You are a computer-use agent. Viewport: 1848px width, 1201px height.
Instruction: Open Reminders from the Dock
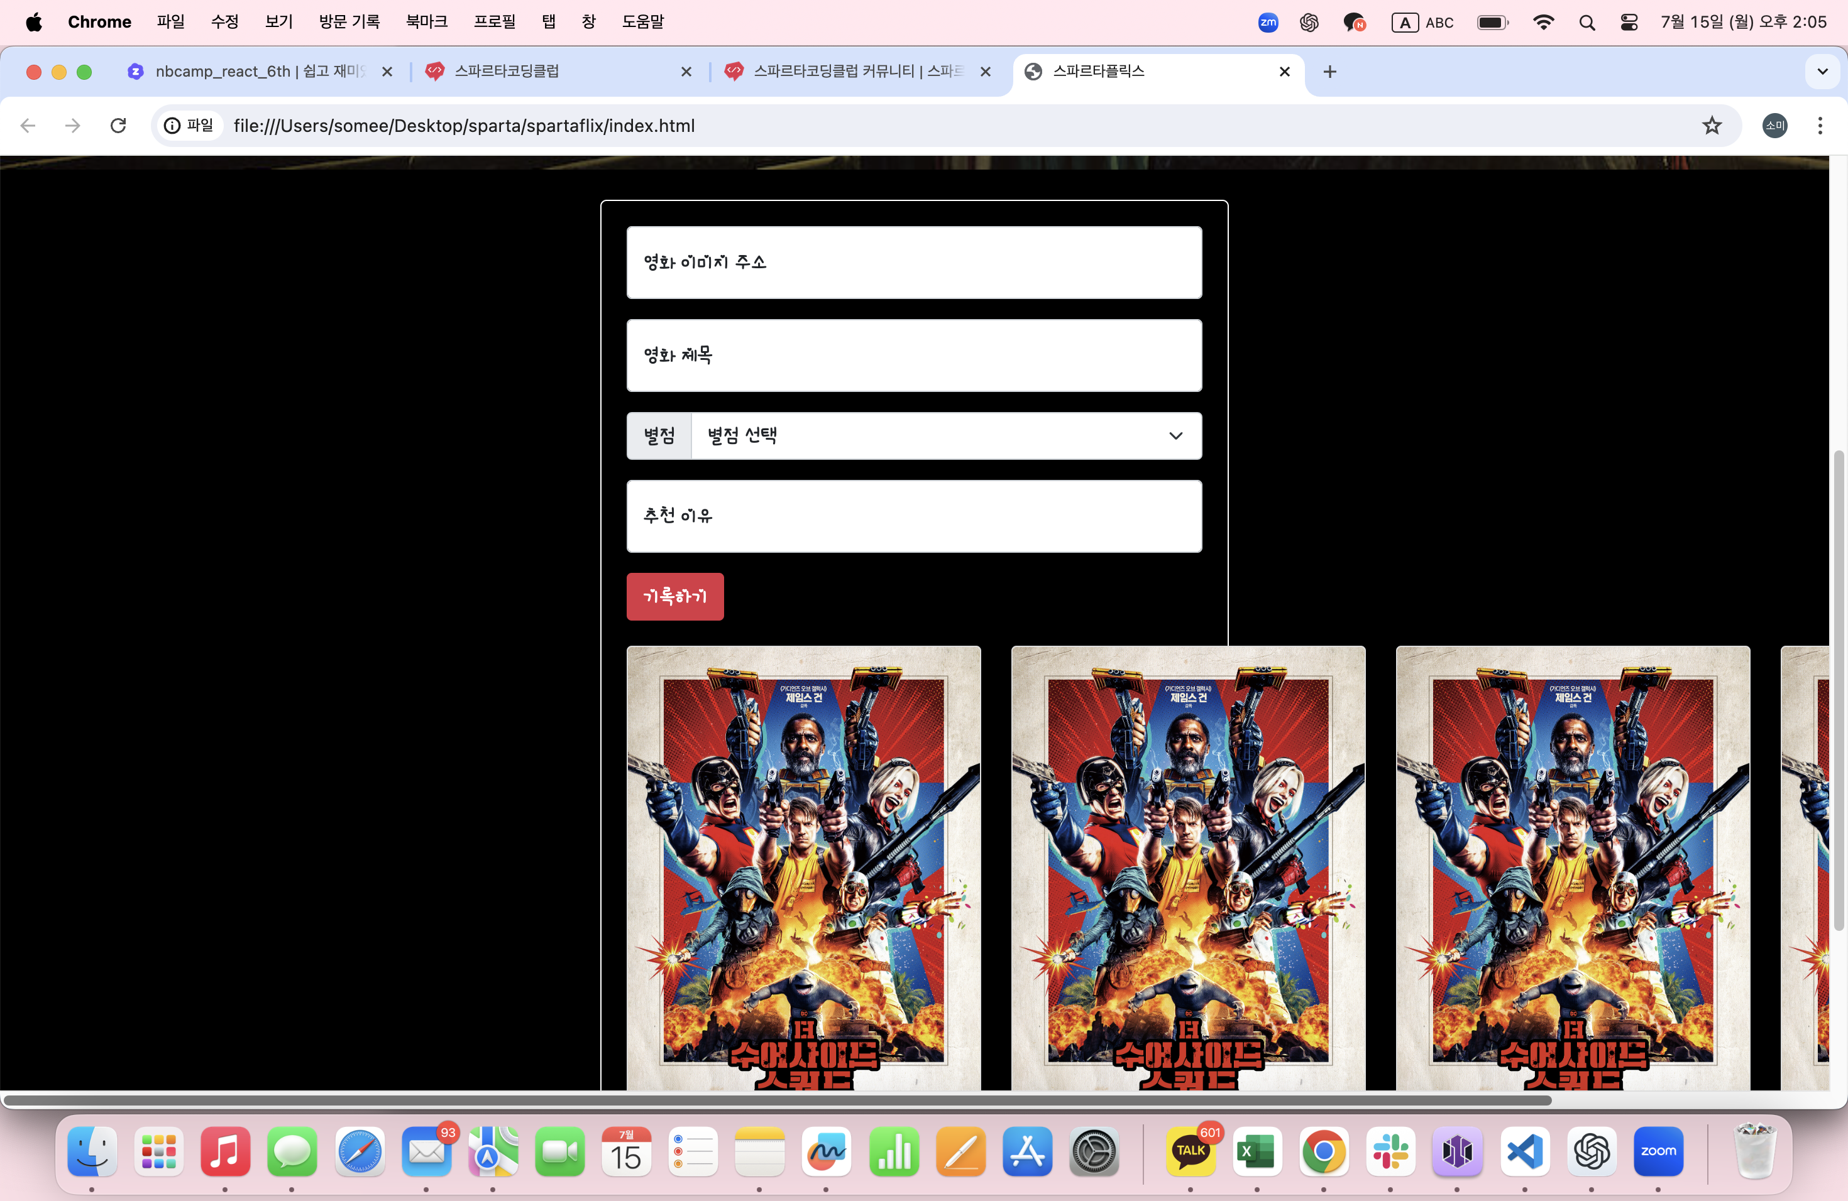[x=693, y=1151]
